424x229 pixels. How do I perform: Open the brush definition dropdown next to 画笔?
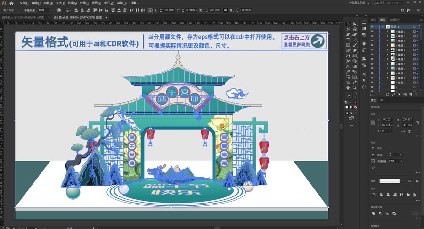tap(401, 181)
